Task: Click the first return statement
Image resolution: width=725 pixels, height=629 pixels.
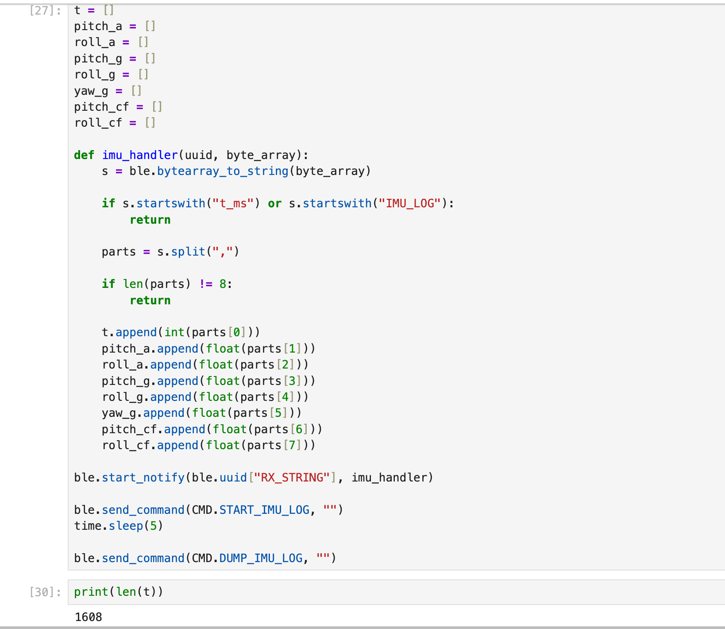Action: 150,219
